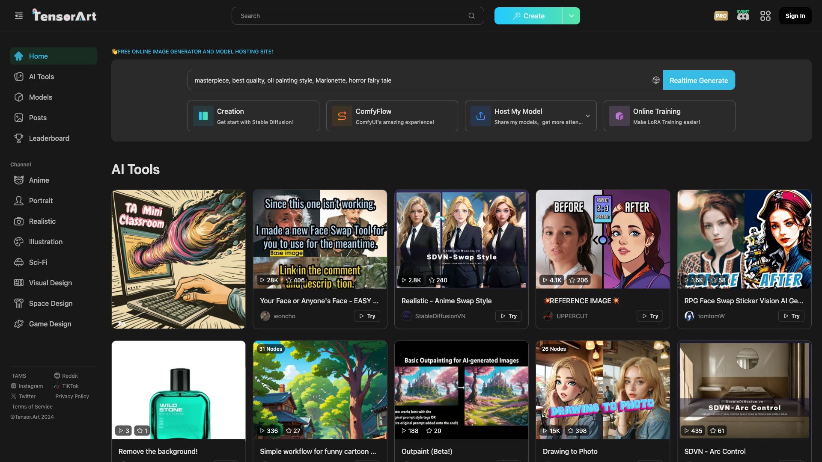Click the Realtime Generate button
Screen dimensions: 822x462
click(699, 80)
